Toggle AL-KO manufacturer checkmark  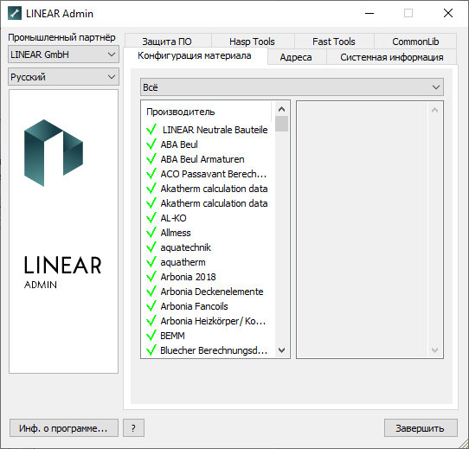[151, 218]
